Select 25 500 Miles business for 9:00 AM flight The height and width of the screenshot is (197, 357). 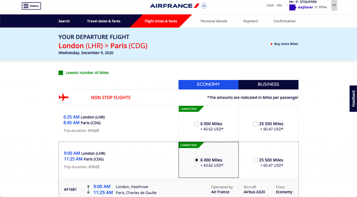[256, 160]
